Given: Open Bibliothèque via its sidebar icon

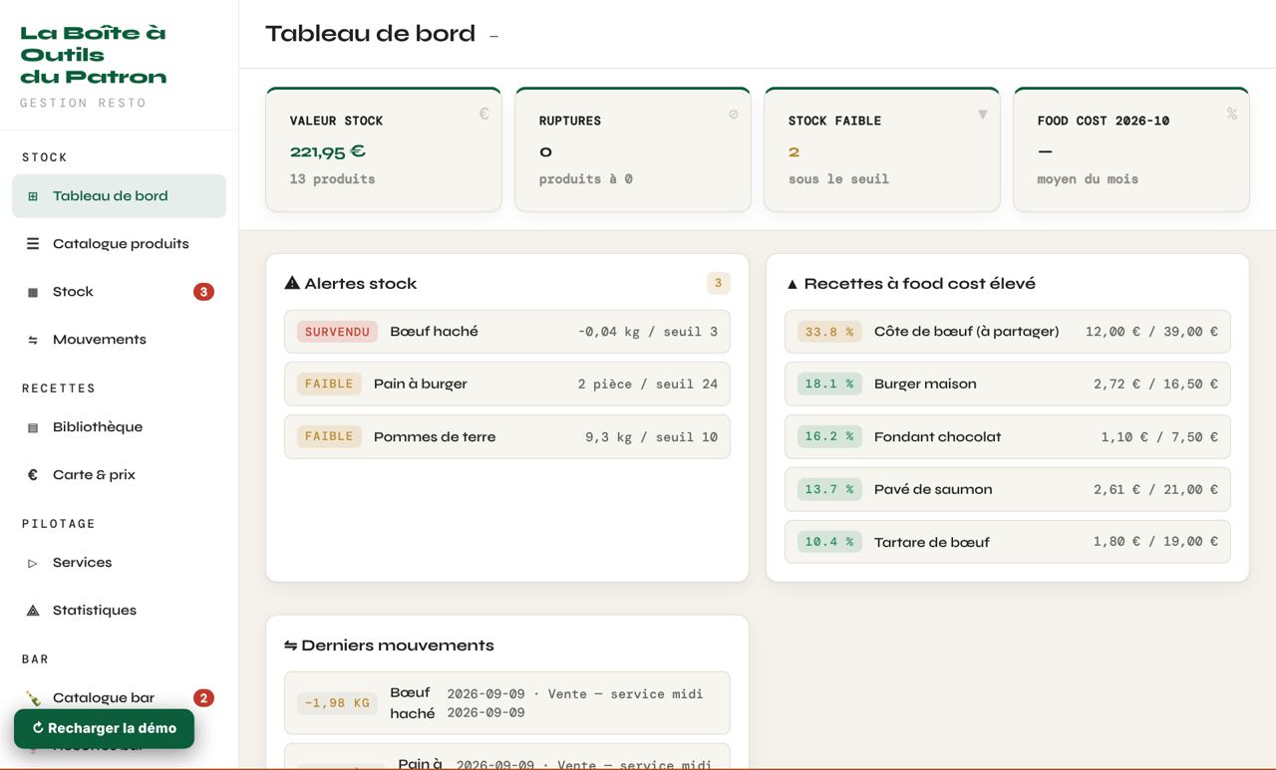Looking at the screenshot, I should click(33, 427).
